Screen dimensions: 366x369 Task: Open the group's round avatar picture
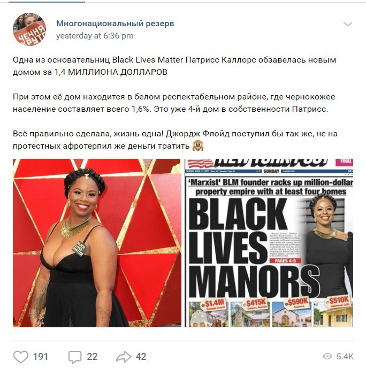(29, 29)
